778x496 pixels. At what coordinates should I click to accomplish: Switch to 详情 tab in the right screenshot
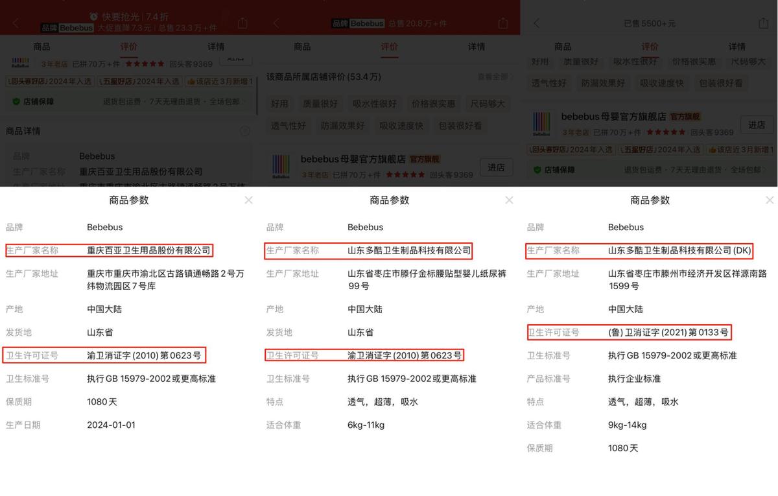pos(737,47)
